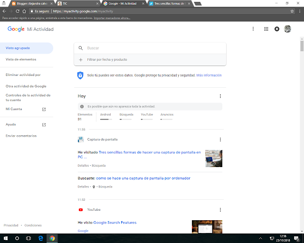The width and height of the screenshot is (304, 243).
Task: Filter activity by Anuncios bar
Action: coord(167,117)
